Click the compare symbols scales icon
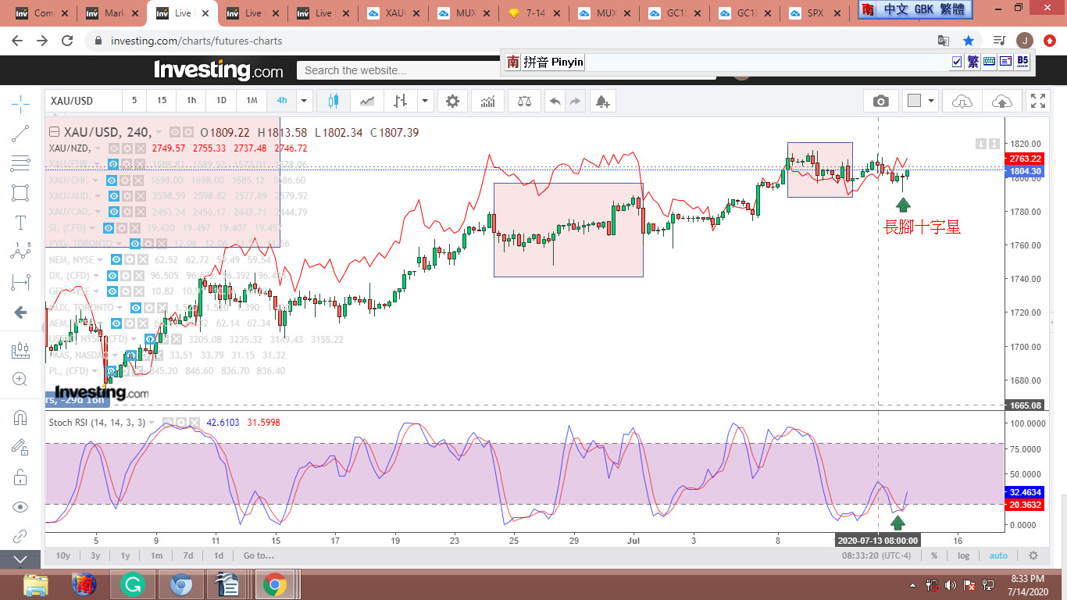The height and width of the screenshot is (600, 1067). click(x=524, y=101)
